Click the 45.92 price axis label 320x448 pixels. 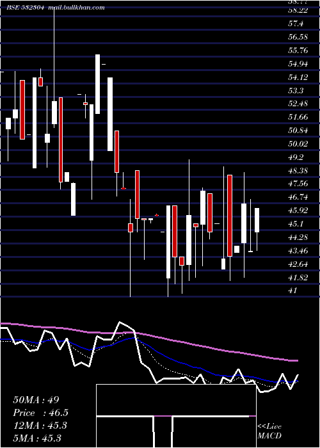pos(298,211)
